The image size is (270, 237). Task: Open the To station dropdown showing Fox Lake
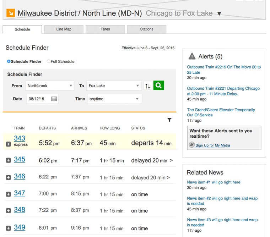click(114, 86)
